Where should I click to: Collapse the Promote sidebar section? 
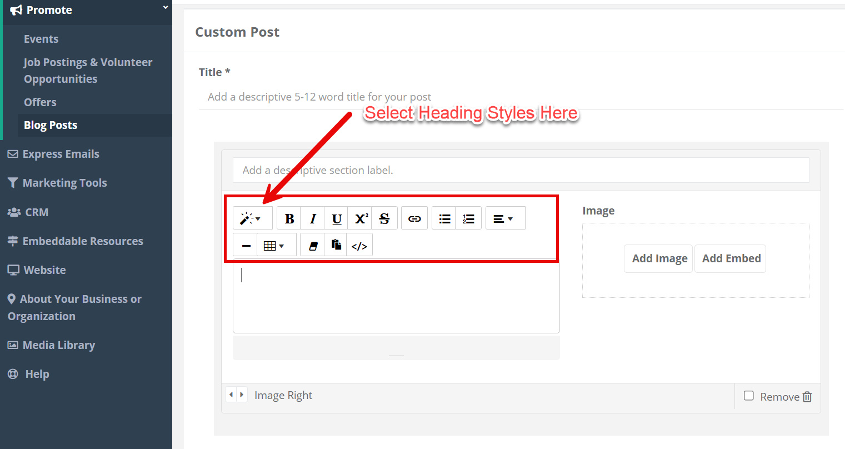click(165, 8)
